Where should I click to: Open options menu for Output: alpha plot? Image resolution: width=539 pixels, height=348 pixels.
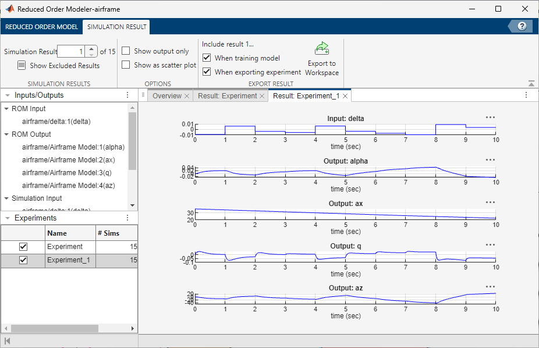(x=490, y=159)
